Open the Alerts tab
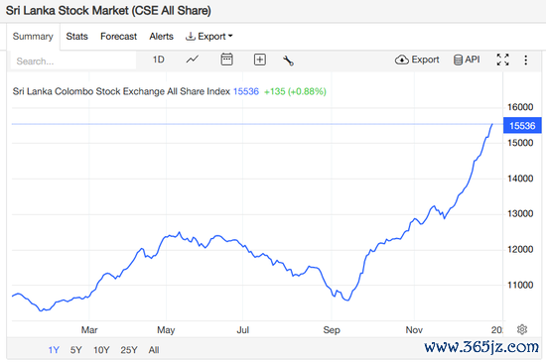 161,36
